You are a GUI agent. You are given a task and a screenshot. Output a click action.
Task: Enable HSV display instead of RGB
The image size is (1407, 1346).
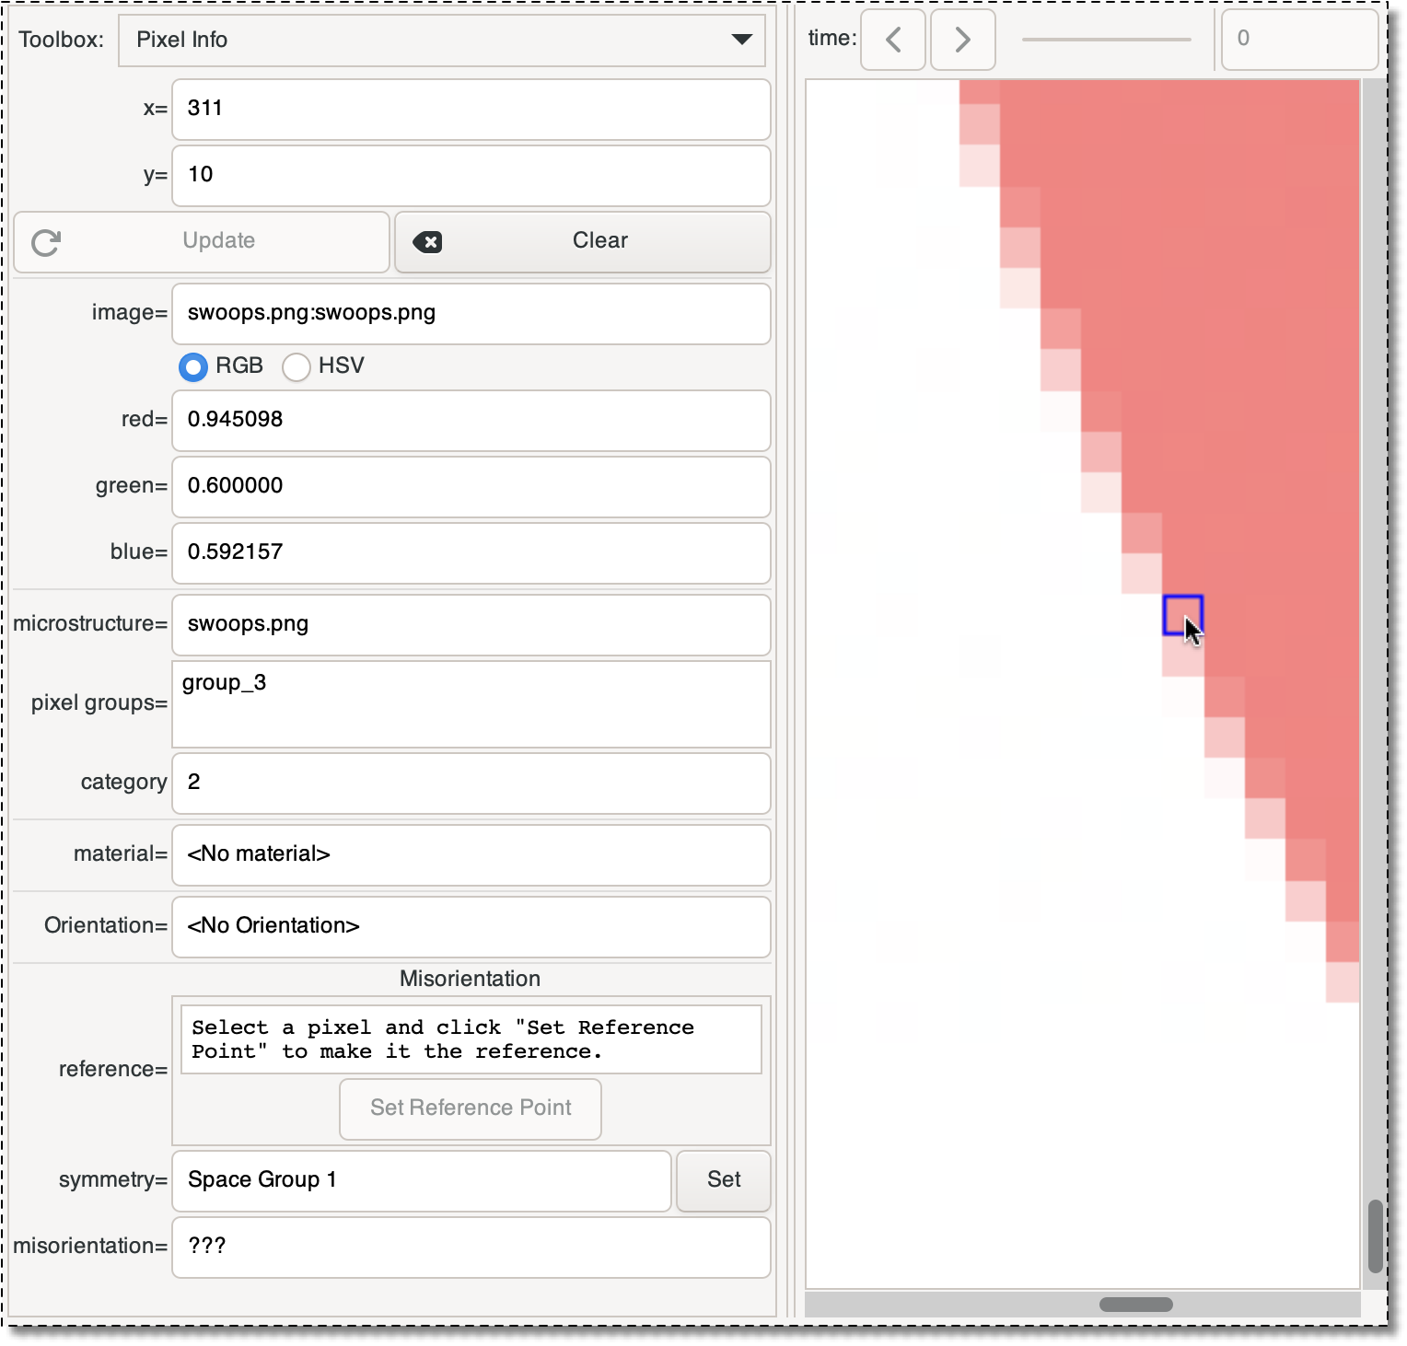(x=296, y=366)
